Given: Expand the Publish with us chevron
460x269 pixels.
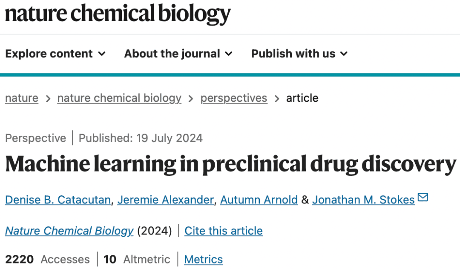Looking at the screenshot, I should [344, 54].
